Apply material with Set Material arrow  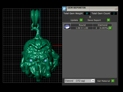(x=113, y=81)
